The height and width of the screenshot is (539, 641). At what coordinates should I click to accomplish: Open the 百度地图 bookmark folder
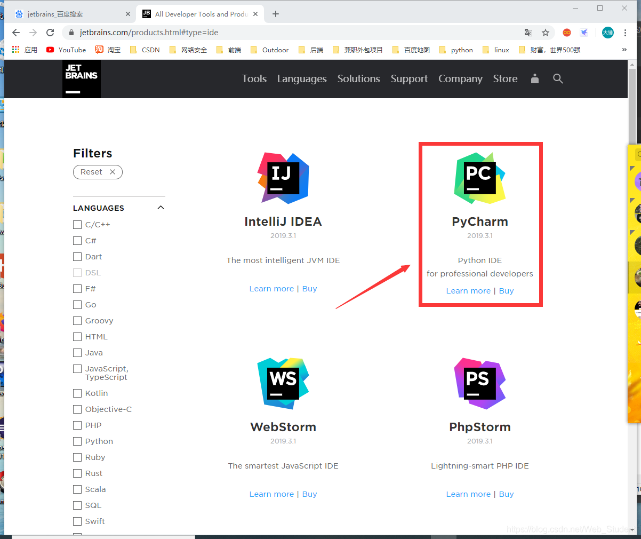[x=411, y=50]
